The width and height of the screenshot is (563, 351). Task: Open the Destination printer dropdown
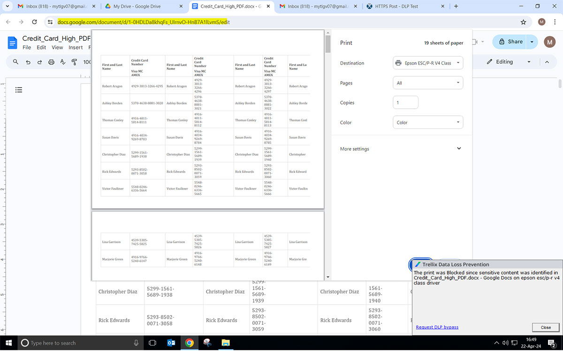pos(427,63)
